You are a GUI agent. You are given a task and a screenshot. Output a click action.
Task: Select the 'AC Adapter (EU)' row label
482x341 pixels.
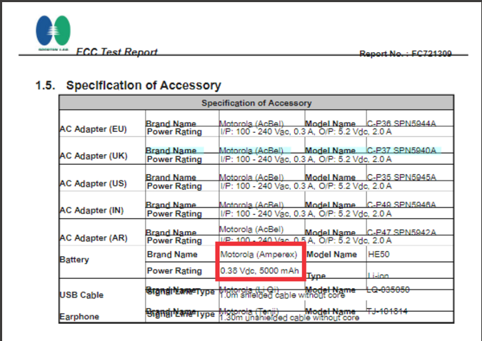click(x=93, y=129)
